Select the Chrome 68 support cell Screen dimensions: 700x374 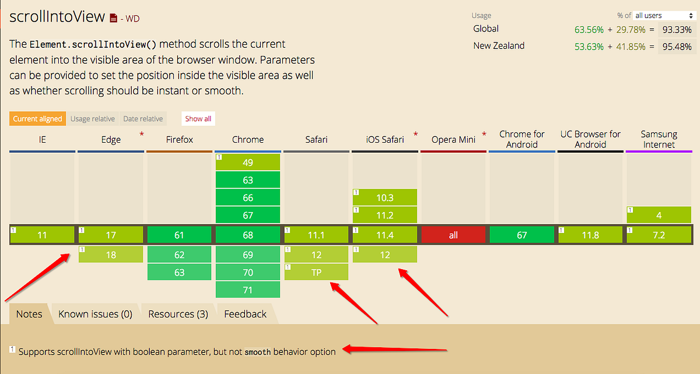pyautogui.click(x=247, y=235)
